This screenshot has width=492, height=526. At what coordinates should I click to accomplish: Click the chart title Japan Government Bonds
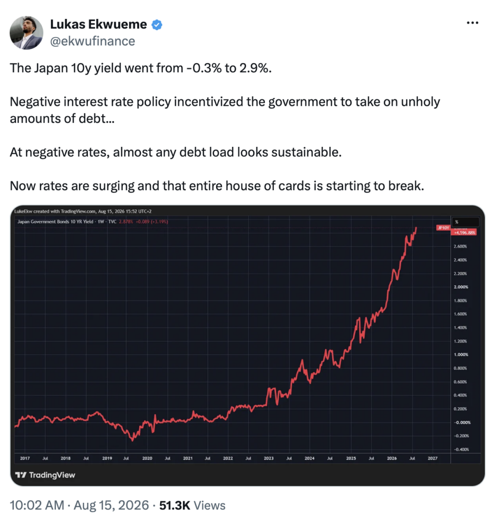click(55, 221)
